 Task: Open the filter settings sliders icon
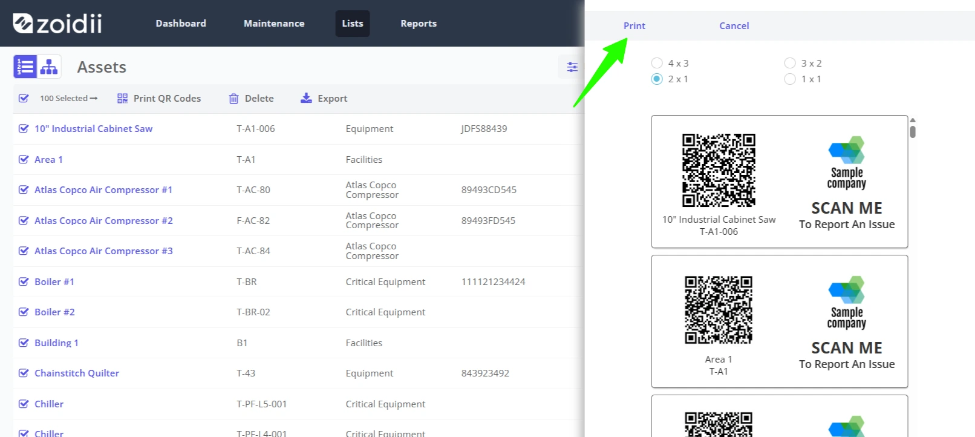click(x=572, y=67)
